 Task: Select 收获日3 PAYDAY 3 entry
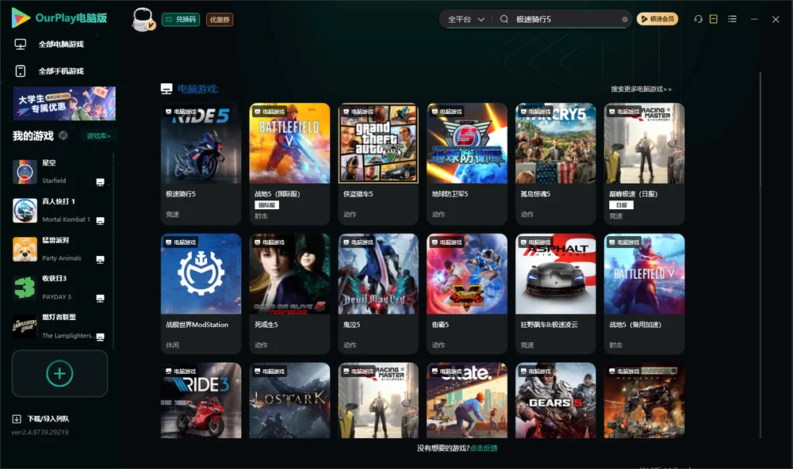(61, 288)
